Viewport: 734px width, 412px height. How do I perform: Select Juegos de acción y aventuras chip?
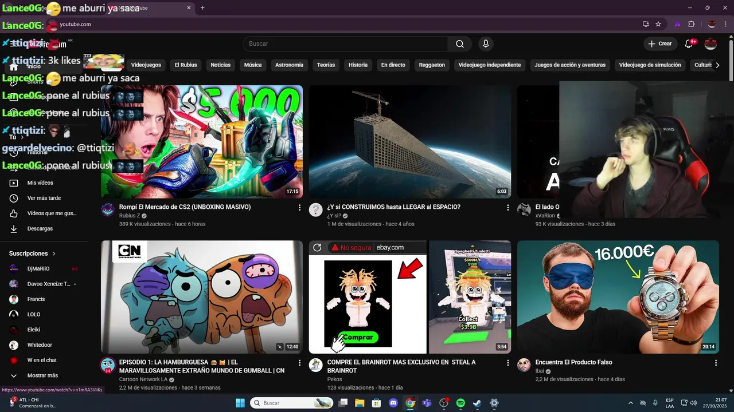[x=570, y=65]
